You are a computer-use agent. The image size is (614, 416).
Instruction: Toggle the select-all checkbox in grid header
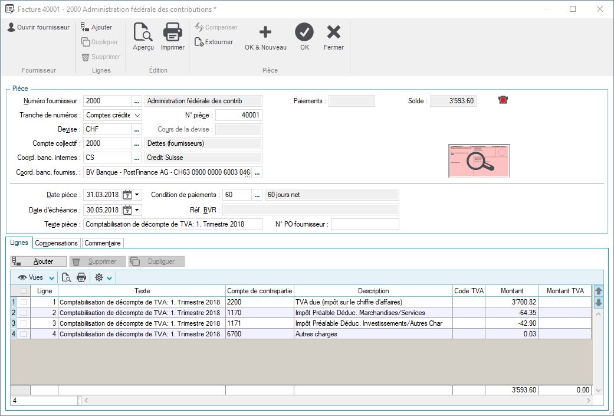point(24,291)
